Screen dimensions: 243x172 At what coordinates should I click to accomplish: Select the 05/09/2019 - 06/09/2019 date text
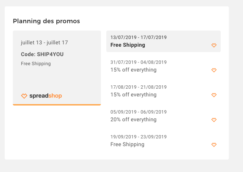[138, 112]
